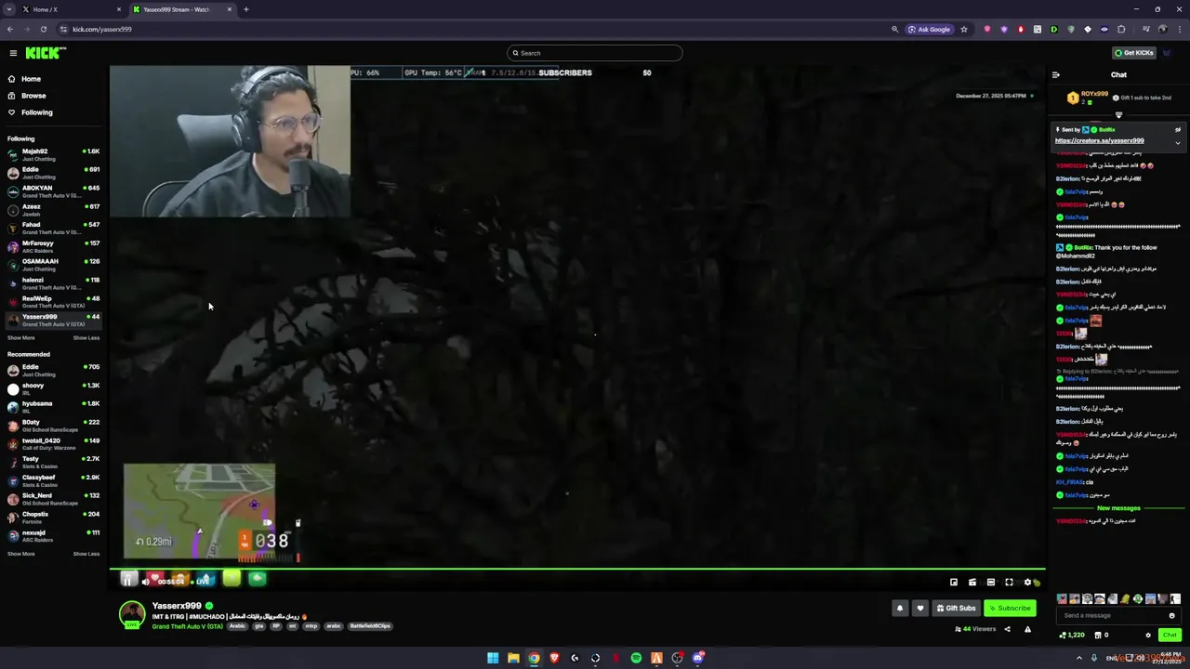Open Following in the sidebar
The width and height of the screenshot is (1190, 669).
pos(37,112)
